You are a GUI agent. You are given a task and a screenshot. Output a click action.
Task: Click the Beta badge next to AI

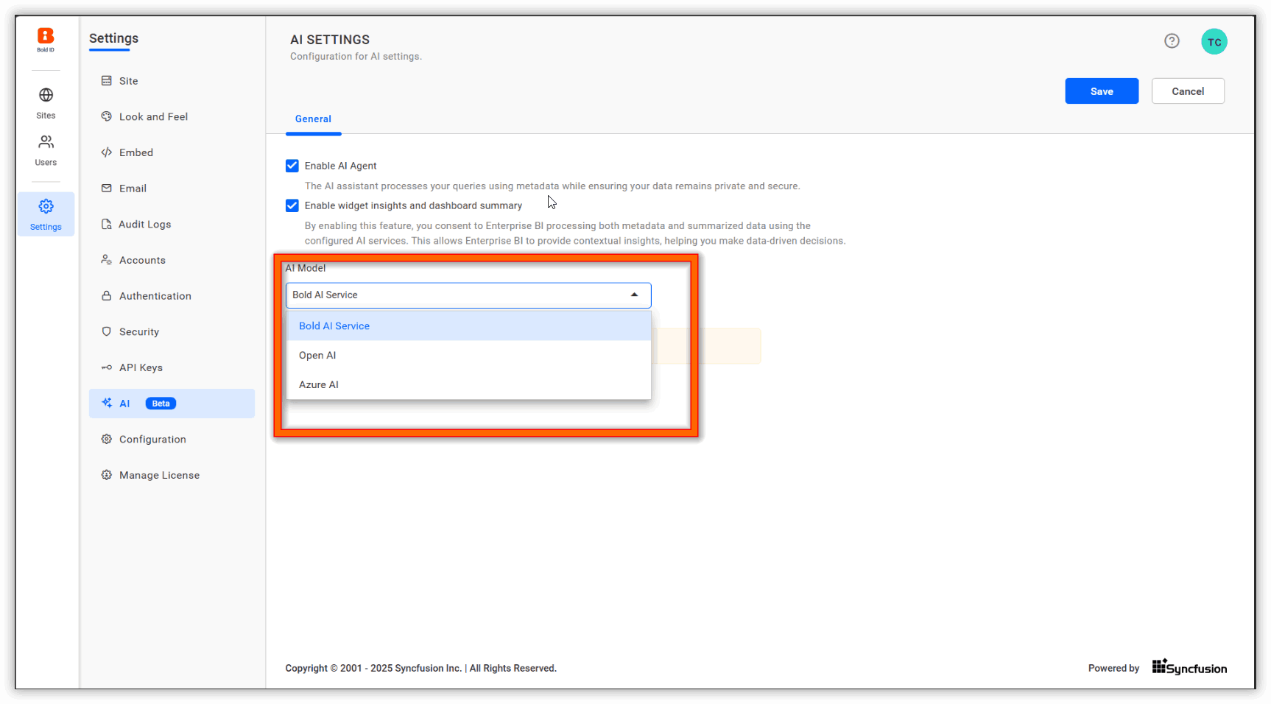click(161, 404)
